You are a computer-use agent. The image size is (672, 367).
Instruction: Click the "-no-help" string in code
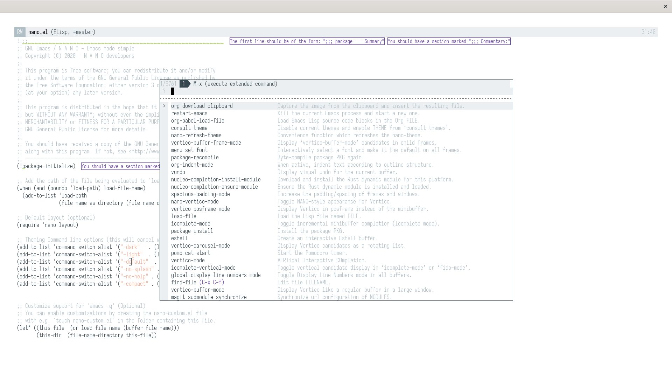tap(134, 277)
